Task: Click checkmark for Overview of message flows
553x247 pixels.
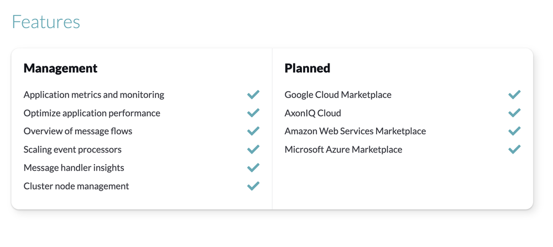Action: coord(253,131)
